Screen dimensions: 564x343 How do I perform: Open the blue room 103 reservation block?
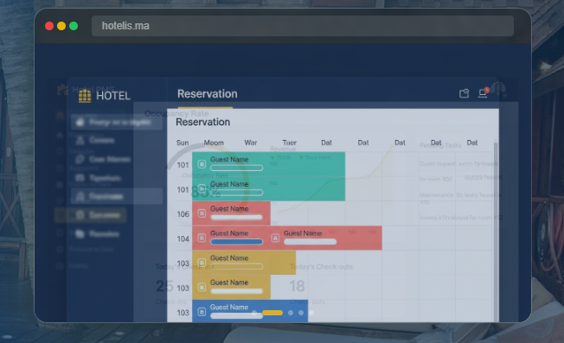(250, 311)
